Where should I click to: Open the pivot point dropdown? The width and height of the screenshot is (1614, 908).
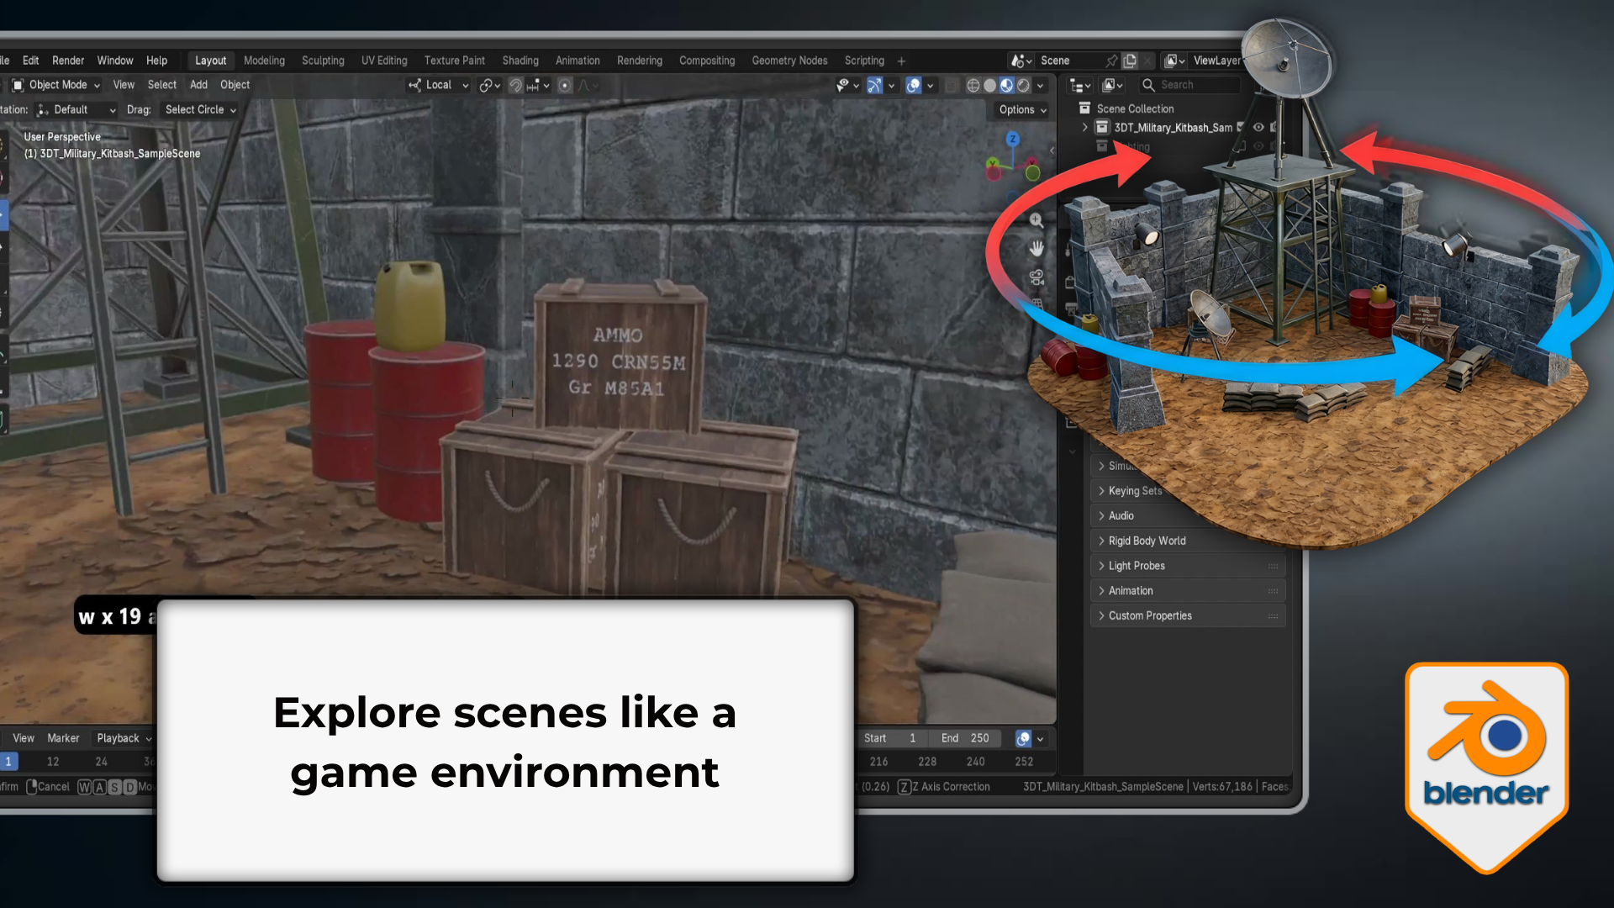489,85
